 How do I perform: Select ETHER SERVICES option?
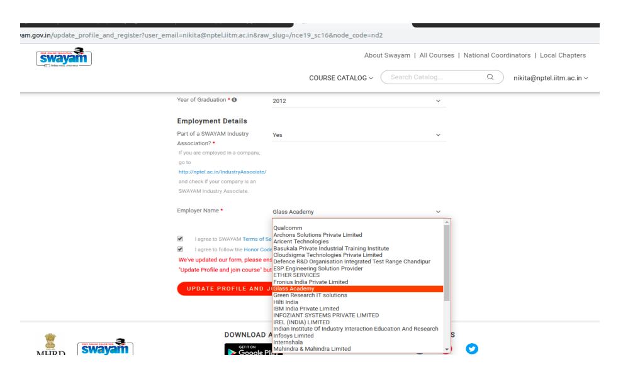click(x=358, y=275)
